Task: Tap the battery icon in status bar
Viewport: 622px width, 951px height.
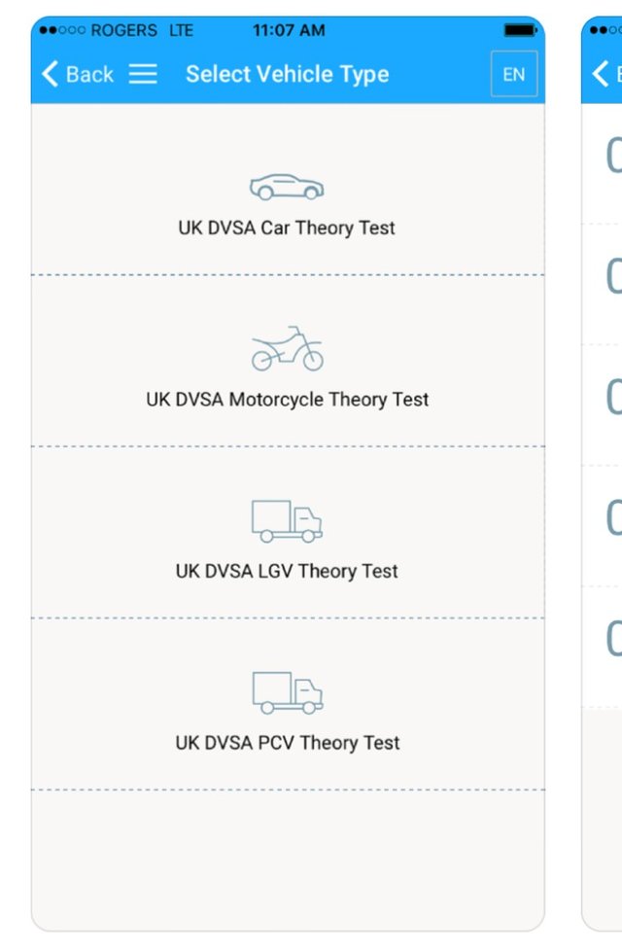Action: (520, 30)
